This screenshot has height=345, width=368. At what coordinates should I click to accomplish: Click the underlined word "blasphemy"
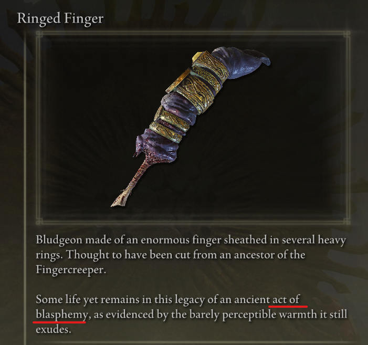62,315
